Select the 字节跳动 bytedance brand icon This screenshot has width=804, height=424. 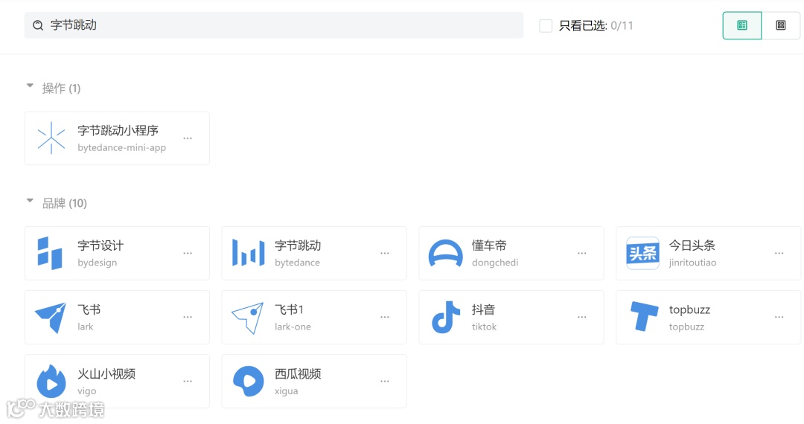[248, 253]
